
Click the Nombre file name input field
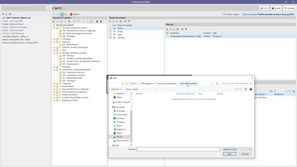point(178,149)
